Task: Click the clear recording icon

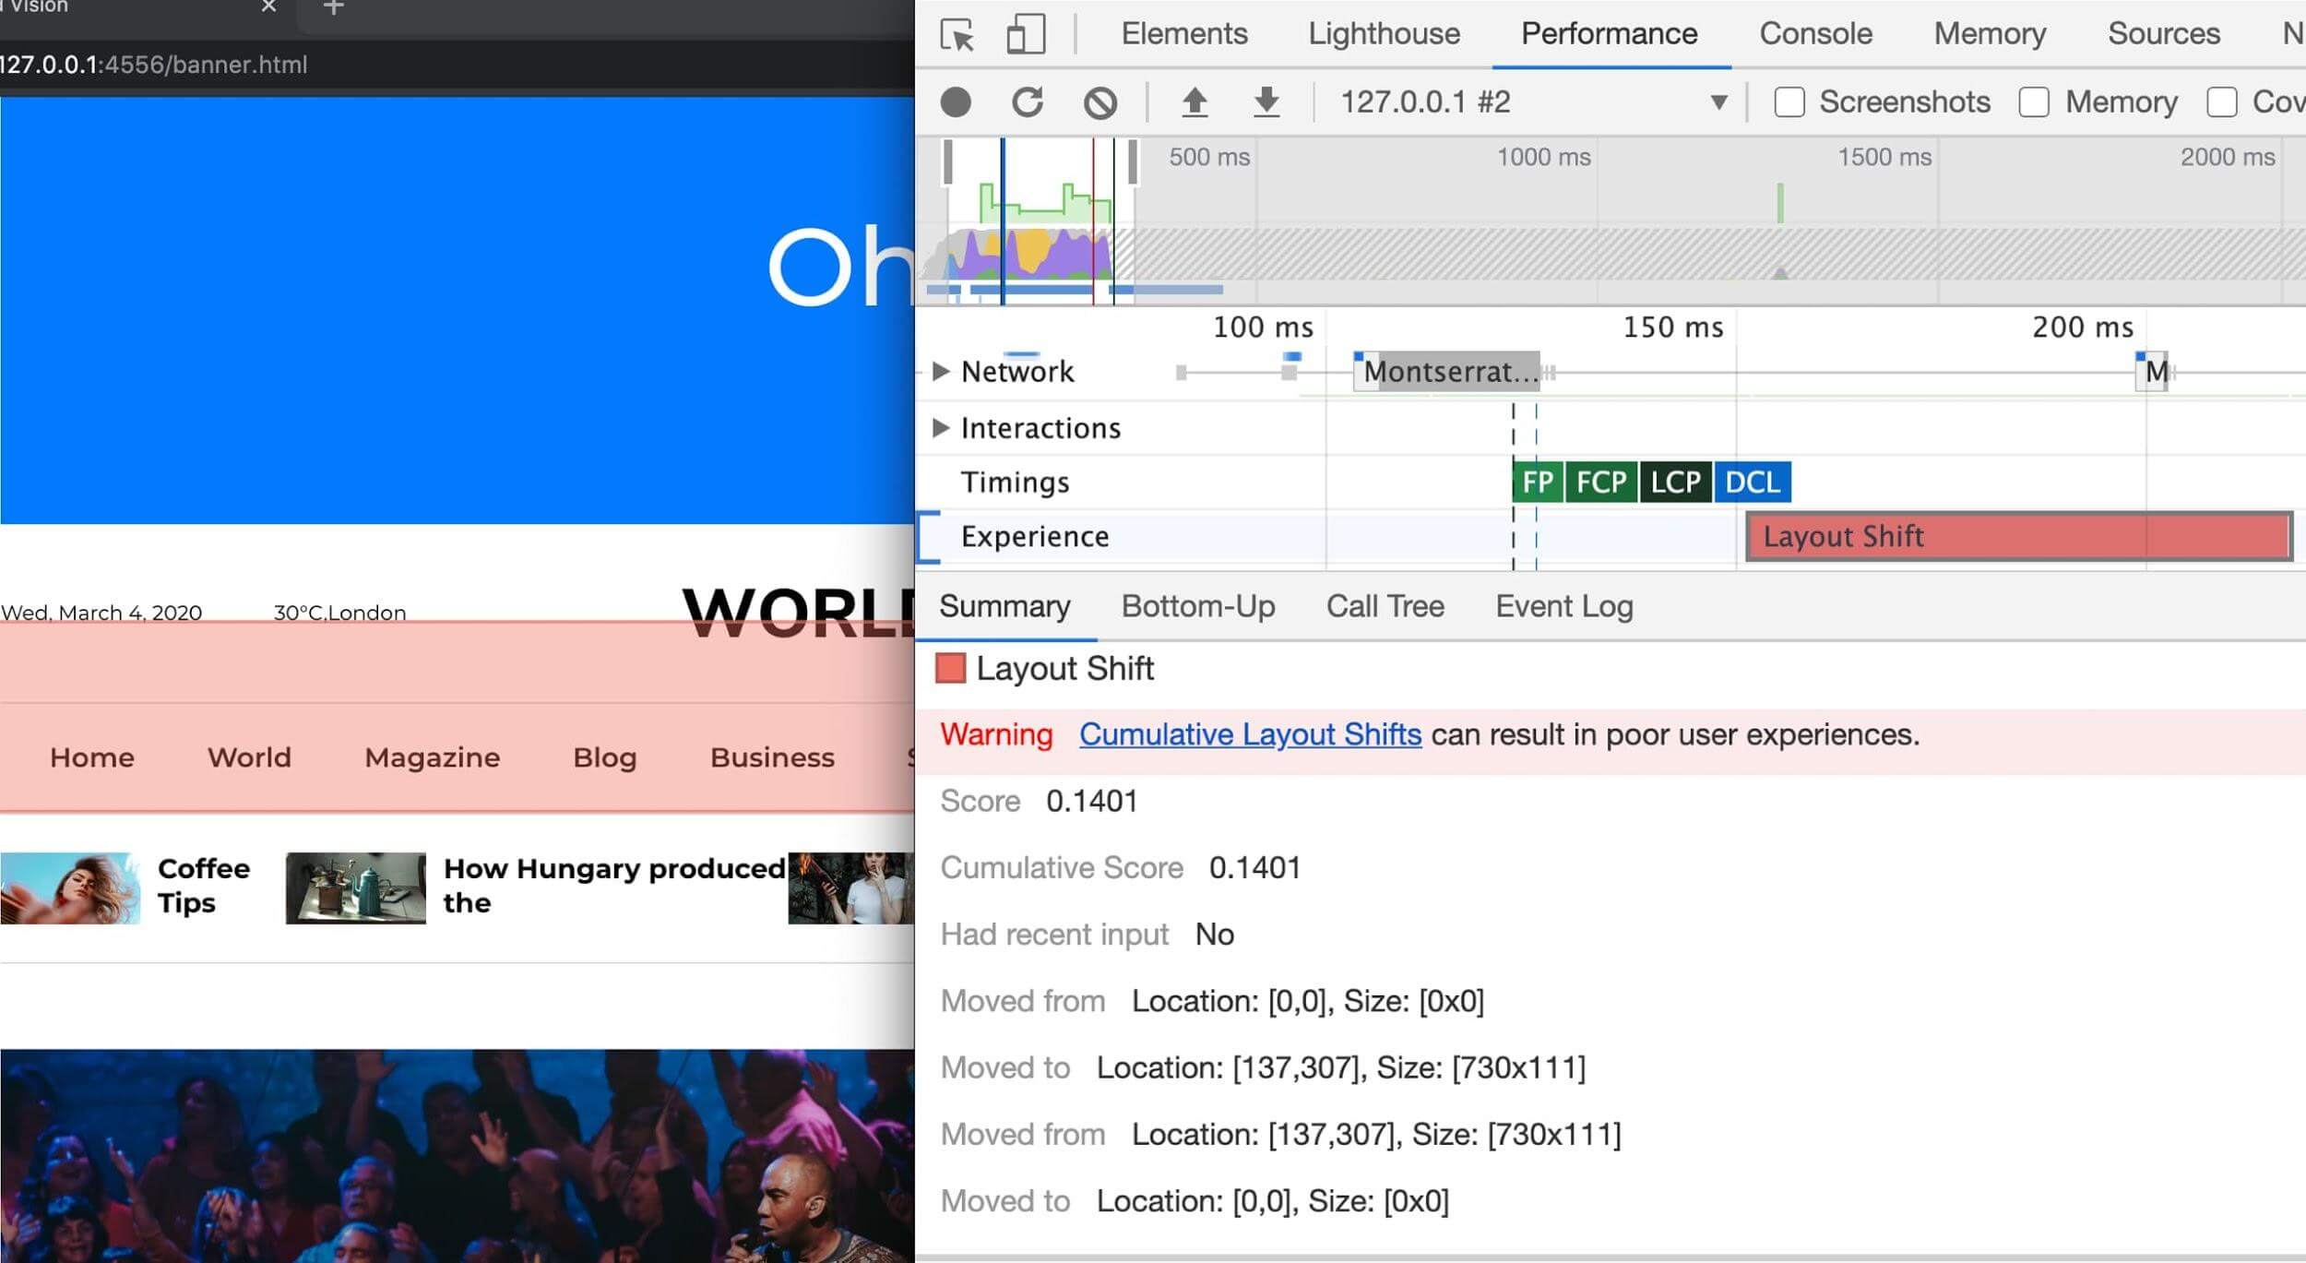Action: coord(1100,102)
